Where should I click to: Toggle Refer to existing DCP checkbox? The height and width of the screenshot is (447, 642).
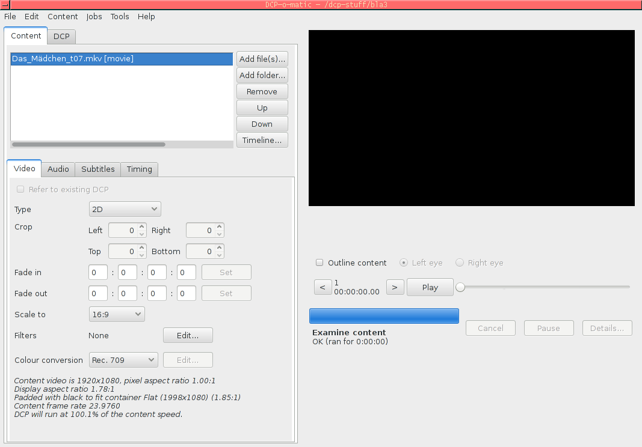(x=20, y=189)
